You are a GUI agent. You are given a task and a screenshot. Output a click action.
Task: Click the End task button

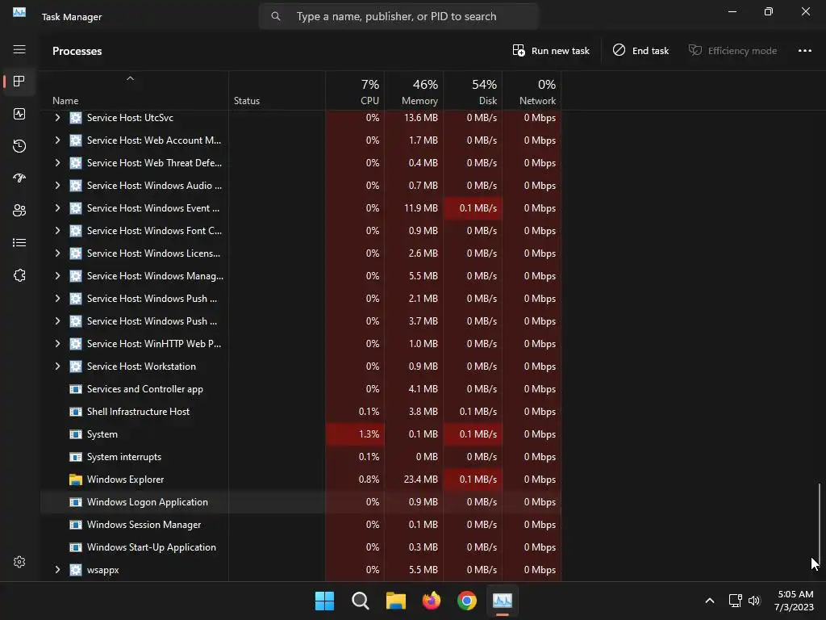tap(640, 51)
